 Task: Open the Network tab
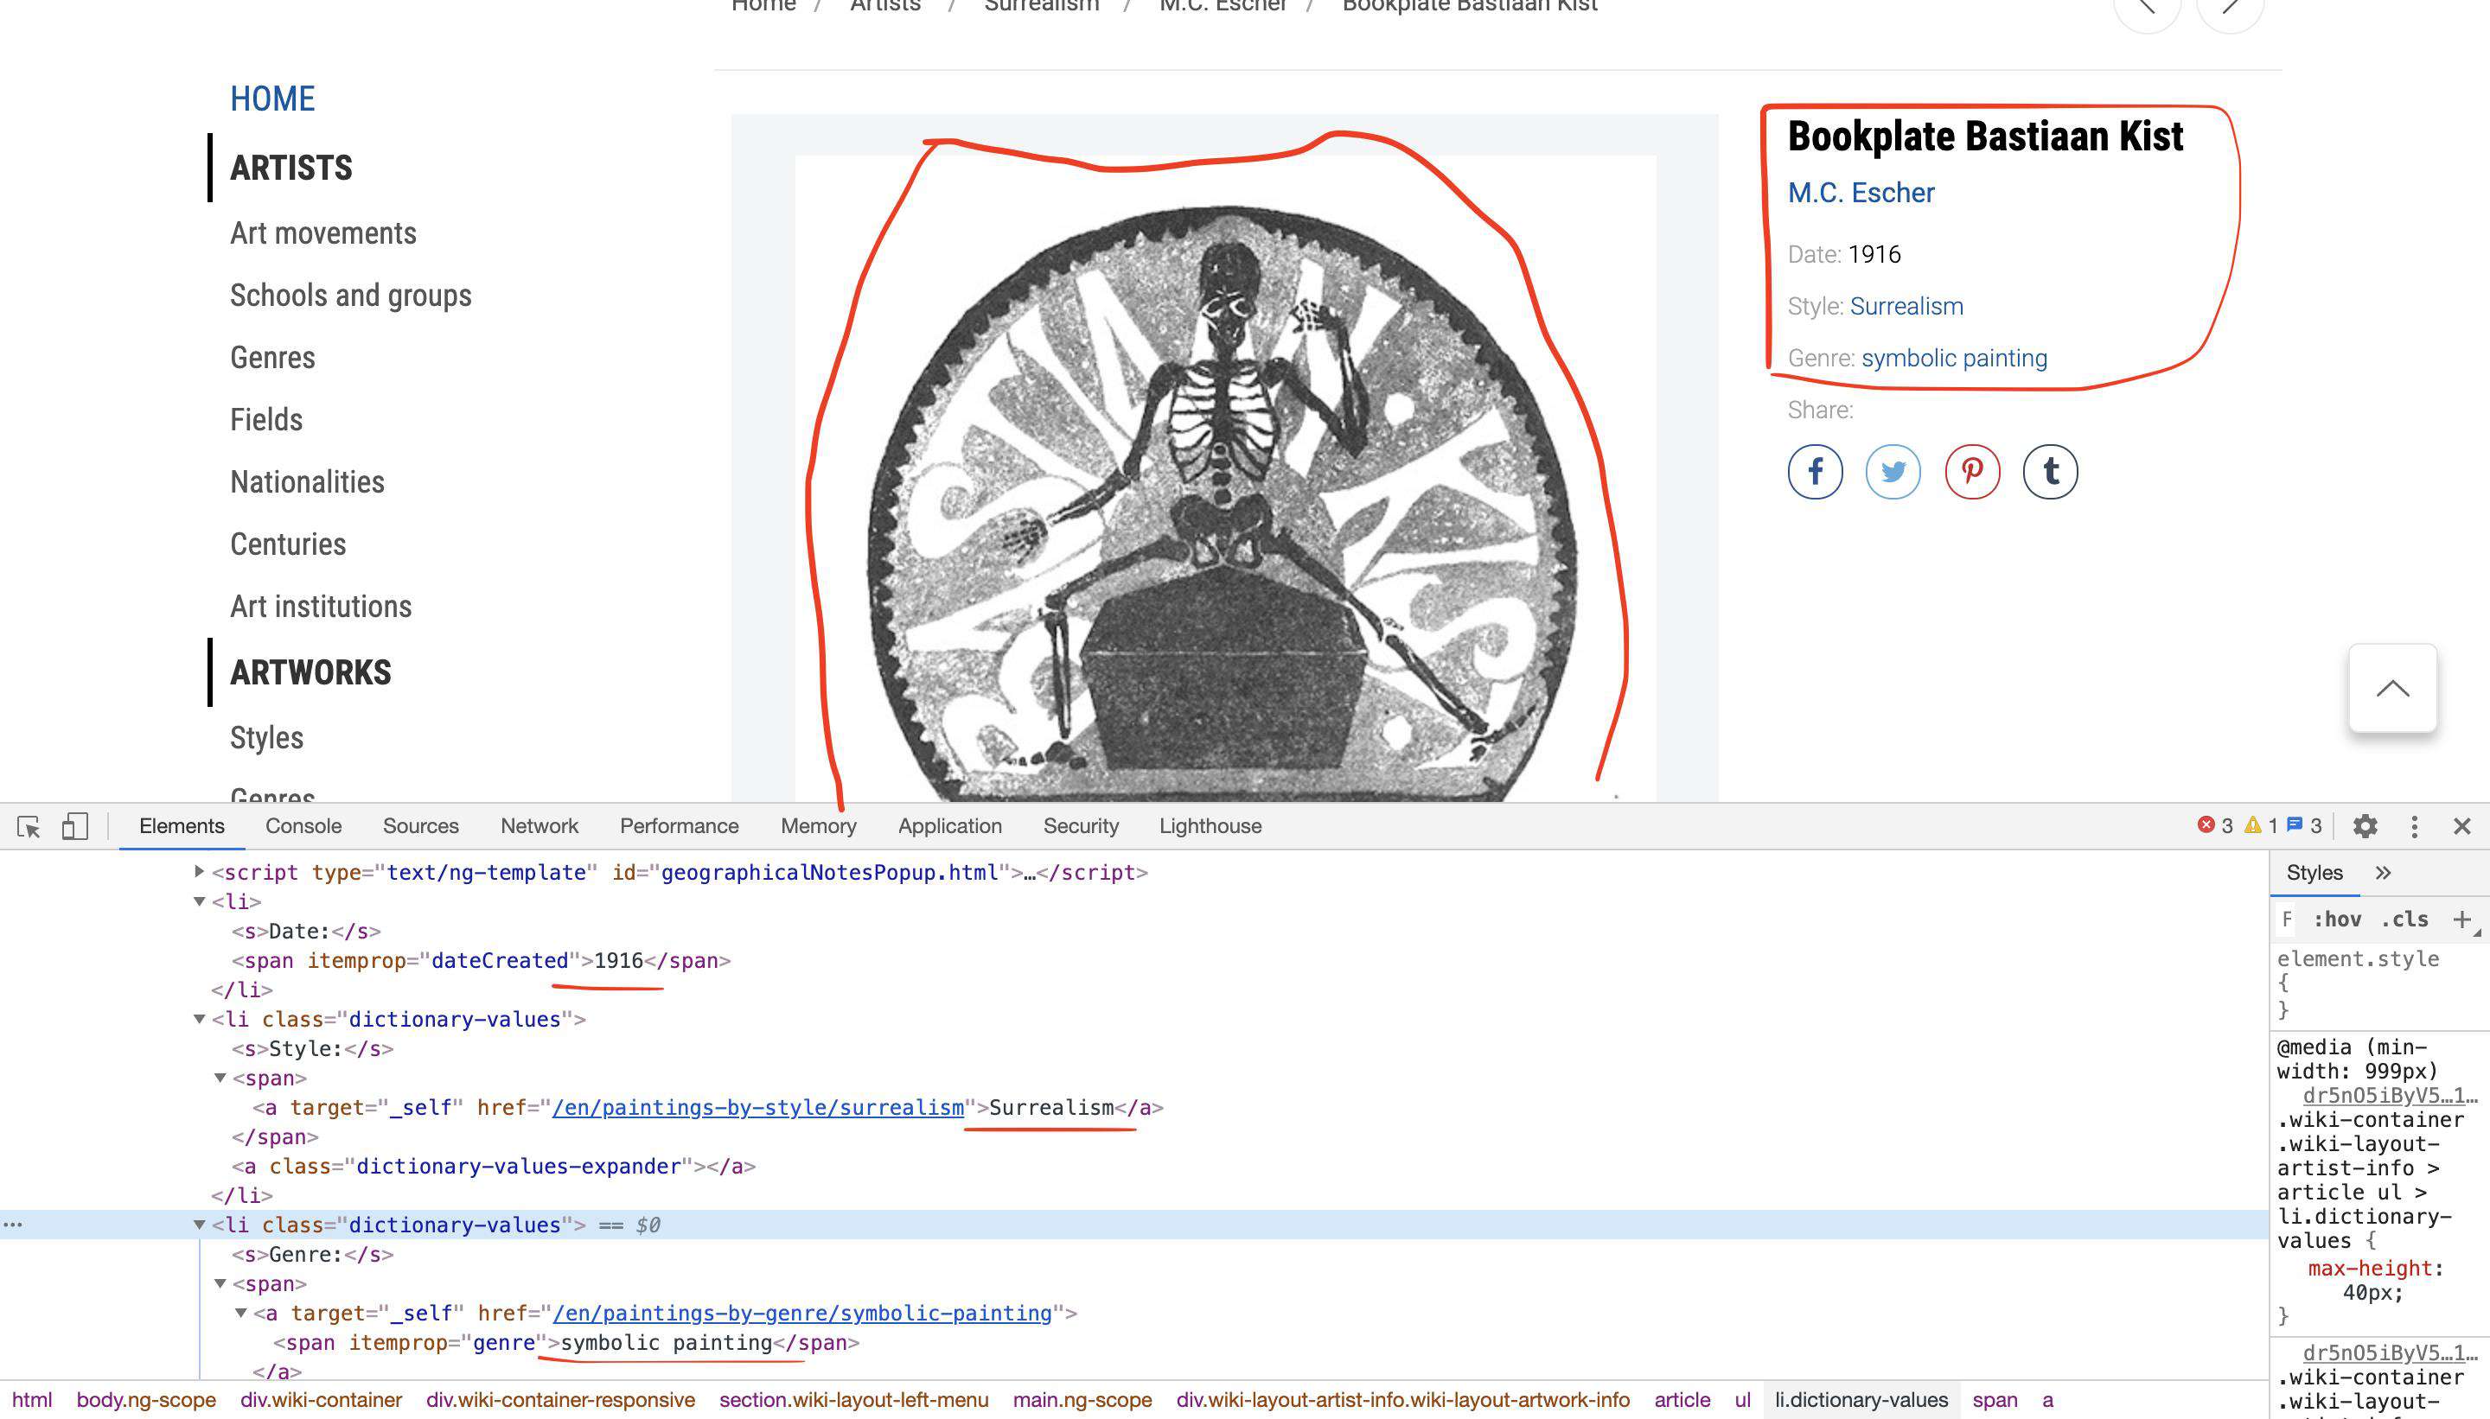[x=539, y=826]
